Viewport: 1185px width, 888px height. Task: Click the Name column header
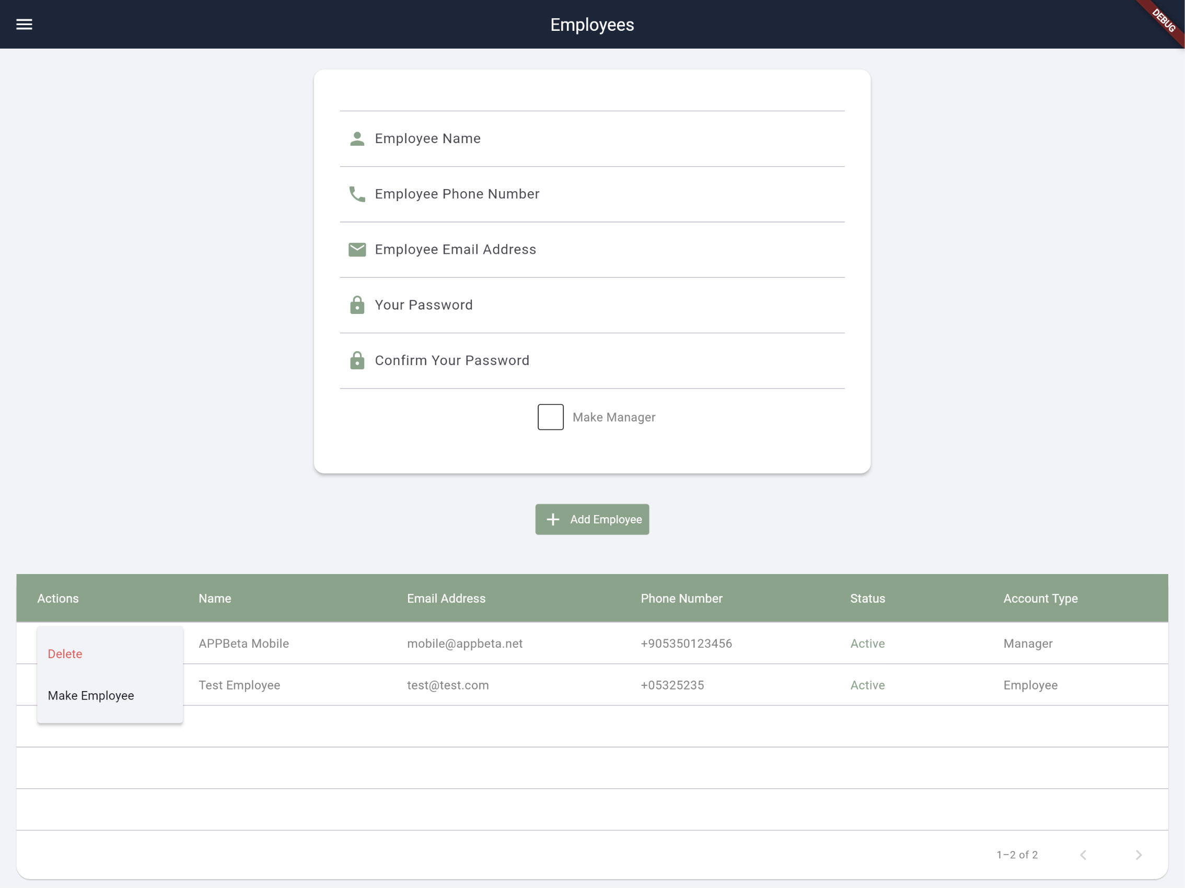(x=215, y=598)
